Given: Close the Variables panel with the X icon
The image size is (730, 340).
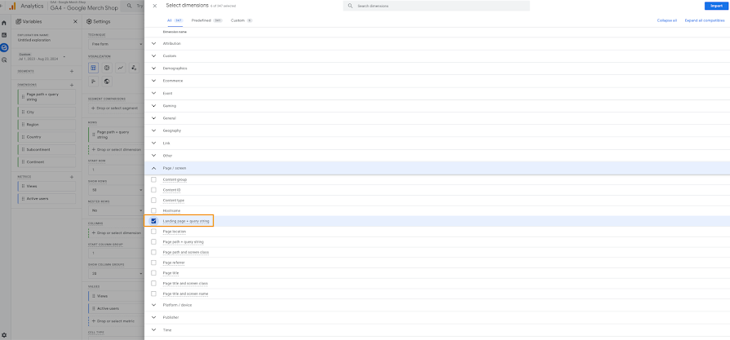Looking at the screenshot, I should (75, 21).
